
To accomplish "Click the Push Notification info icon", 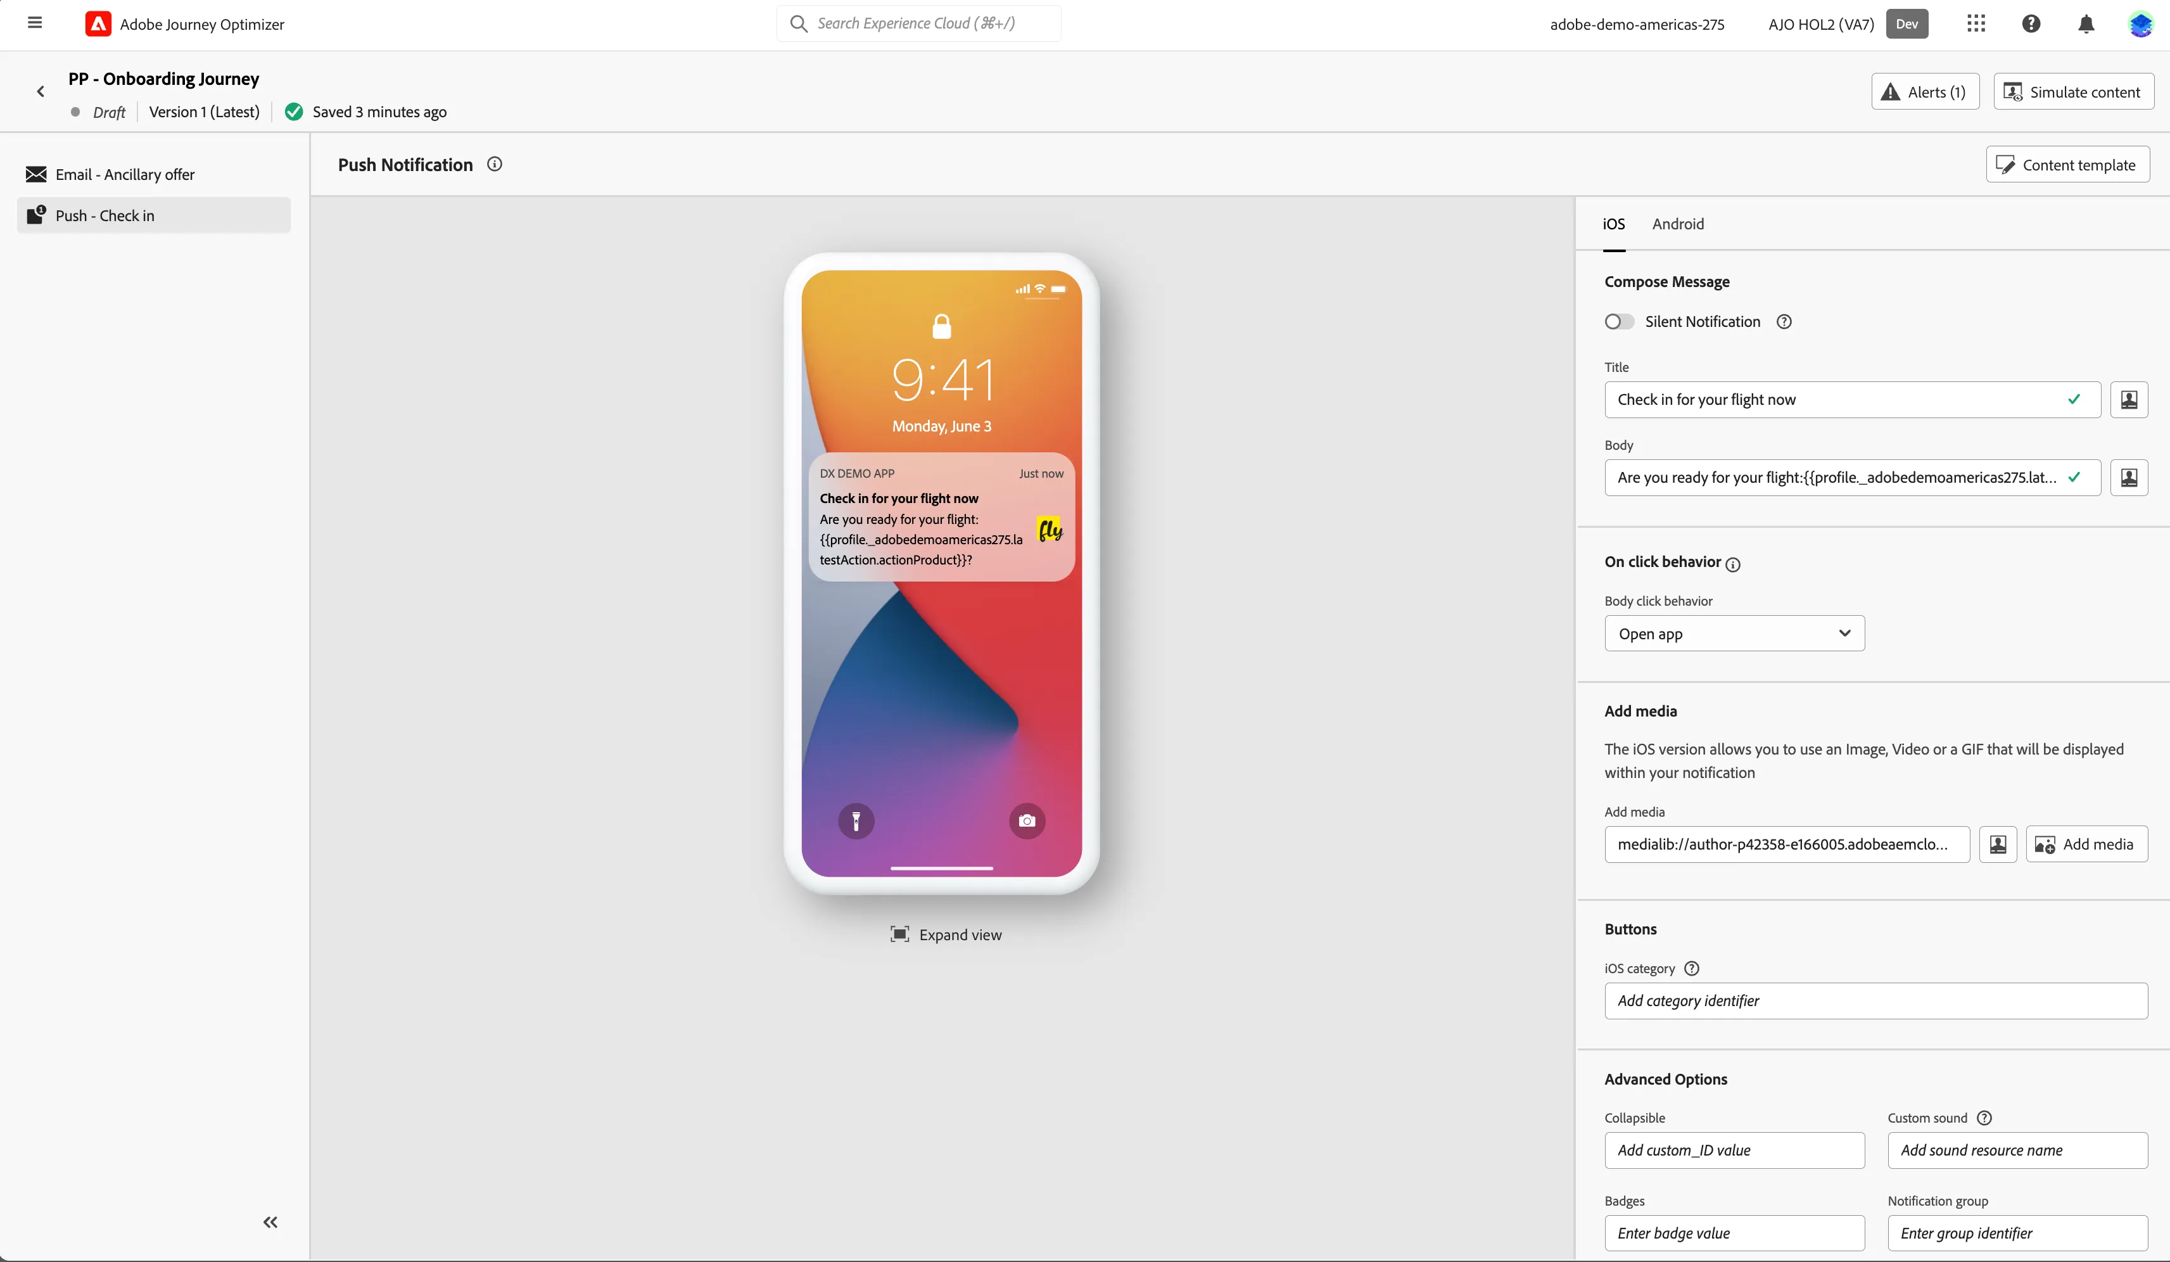I will pyautogui.click(x=494, y=165).
